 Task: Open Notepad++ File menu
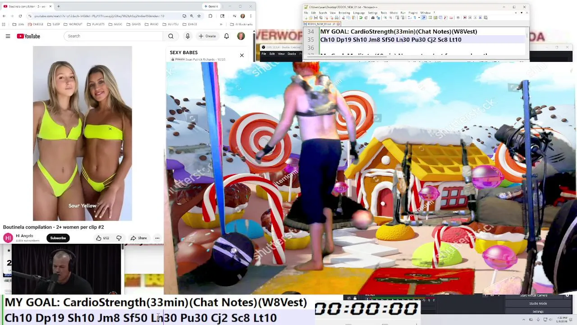(307, 13)
